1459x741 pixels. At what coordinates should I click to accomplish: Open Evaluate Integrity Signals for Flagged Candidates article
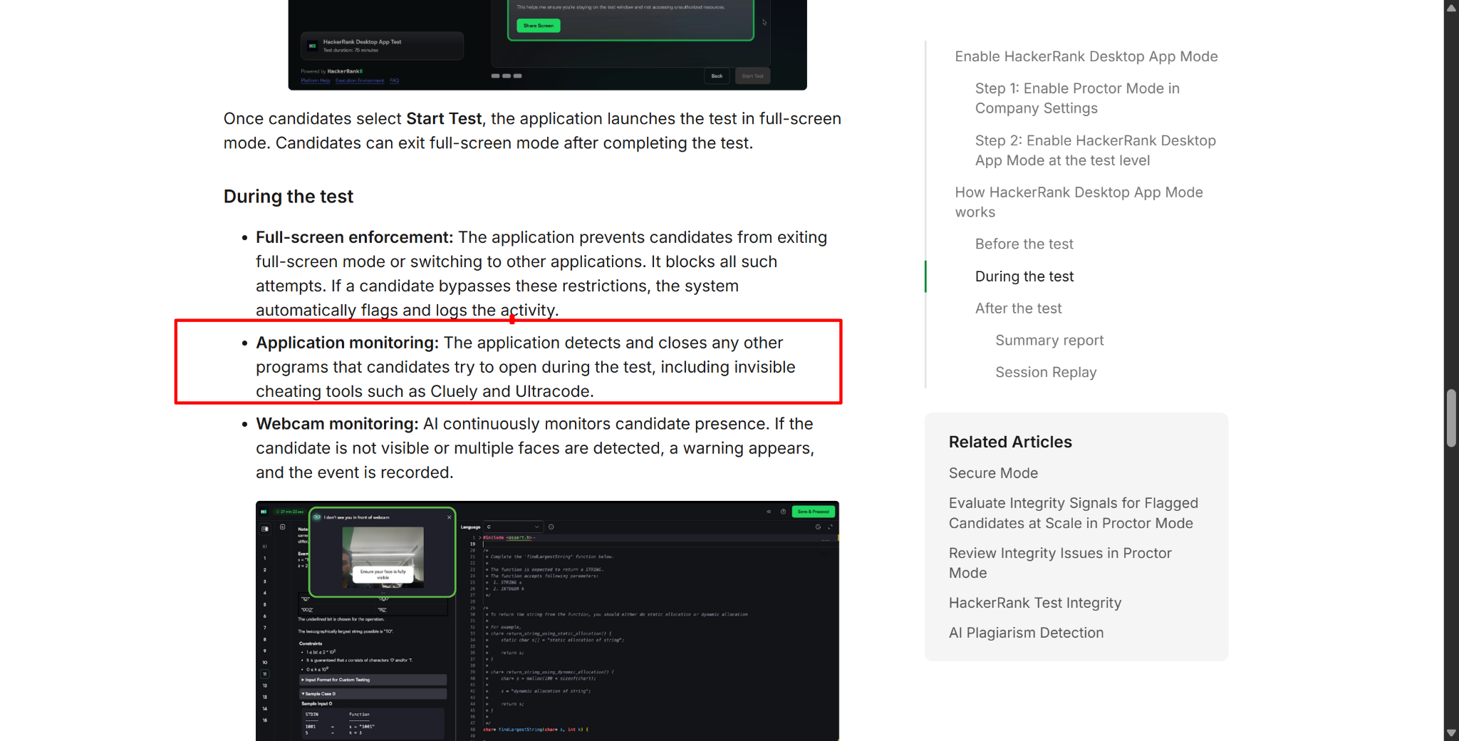point(1073,513)
